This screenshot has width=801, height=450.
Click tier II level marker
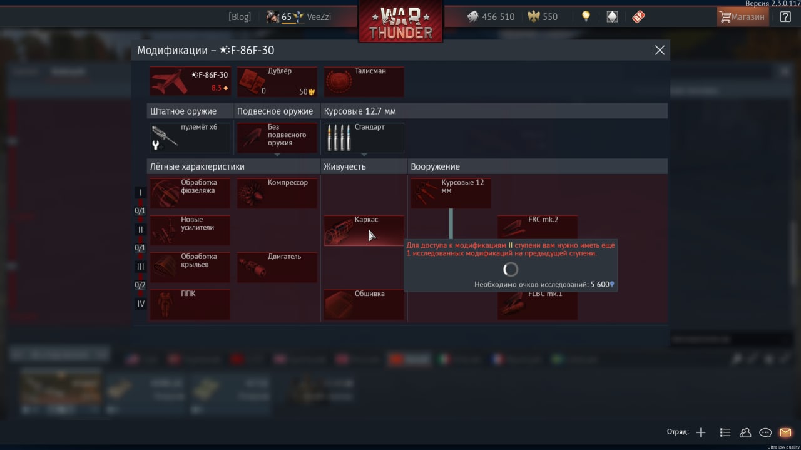(x=141, y=230)
